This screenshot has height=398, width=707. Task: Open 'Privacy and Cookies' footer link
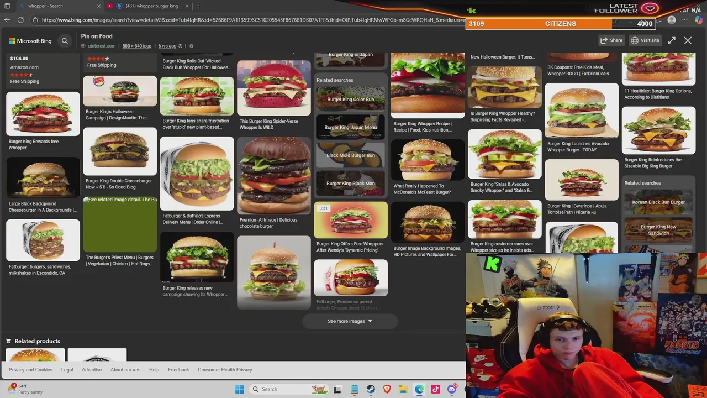point(30,370)
